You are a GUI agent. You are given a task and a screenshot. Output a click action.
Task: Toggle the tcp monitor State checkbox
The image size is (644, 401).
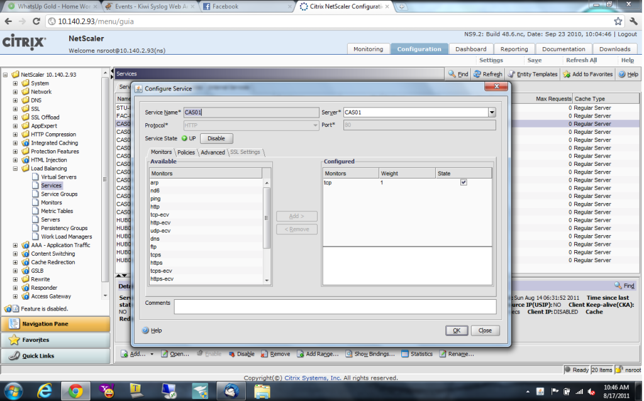tap(464, 182)
